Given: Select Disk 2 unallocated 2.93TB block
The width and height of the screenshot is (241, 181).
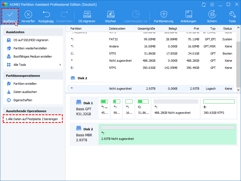Looking at the screenshot, I should click(167, 134).
